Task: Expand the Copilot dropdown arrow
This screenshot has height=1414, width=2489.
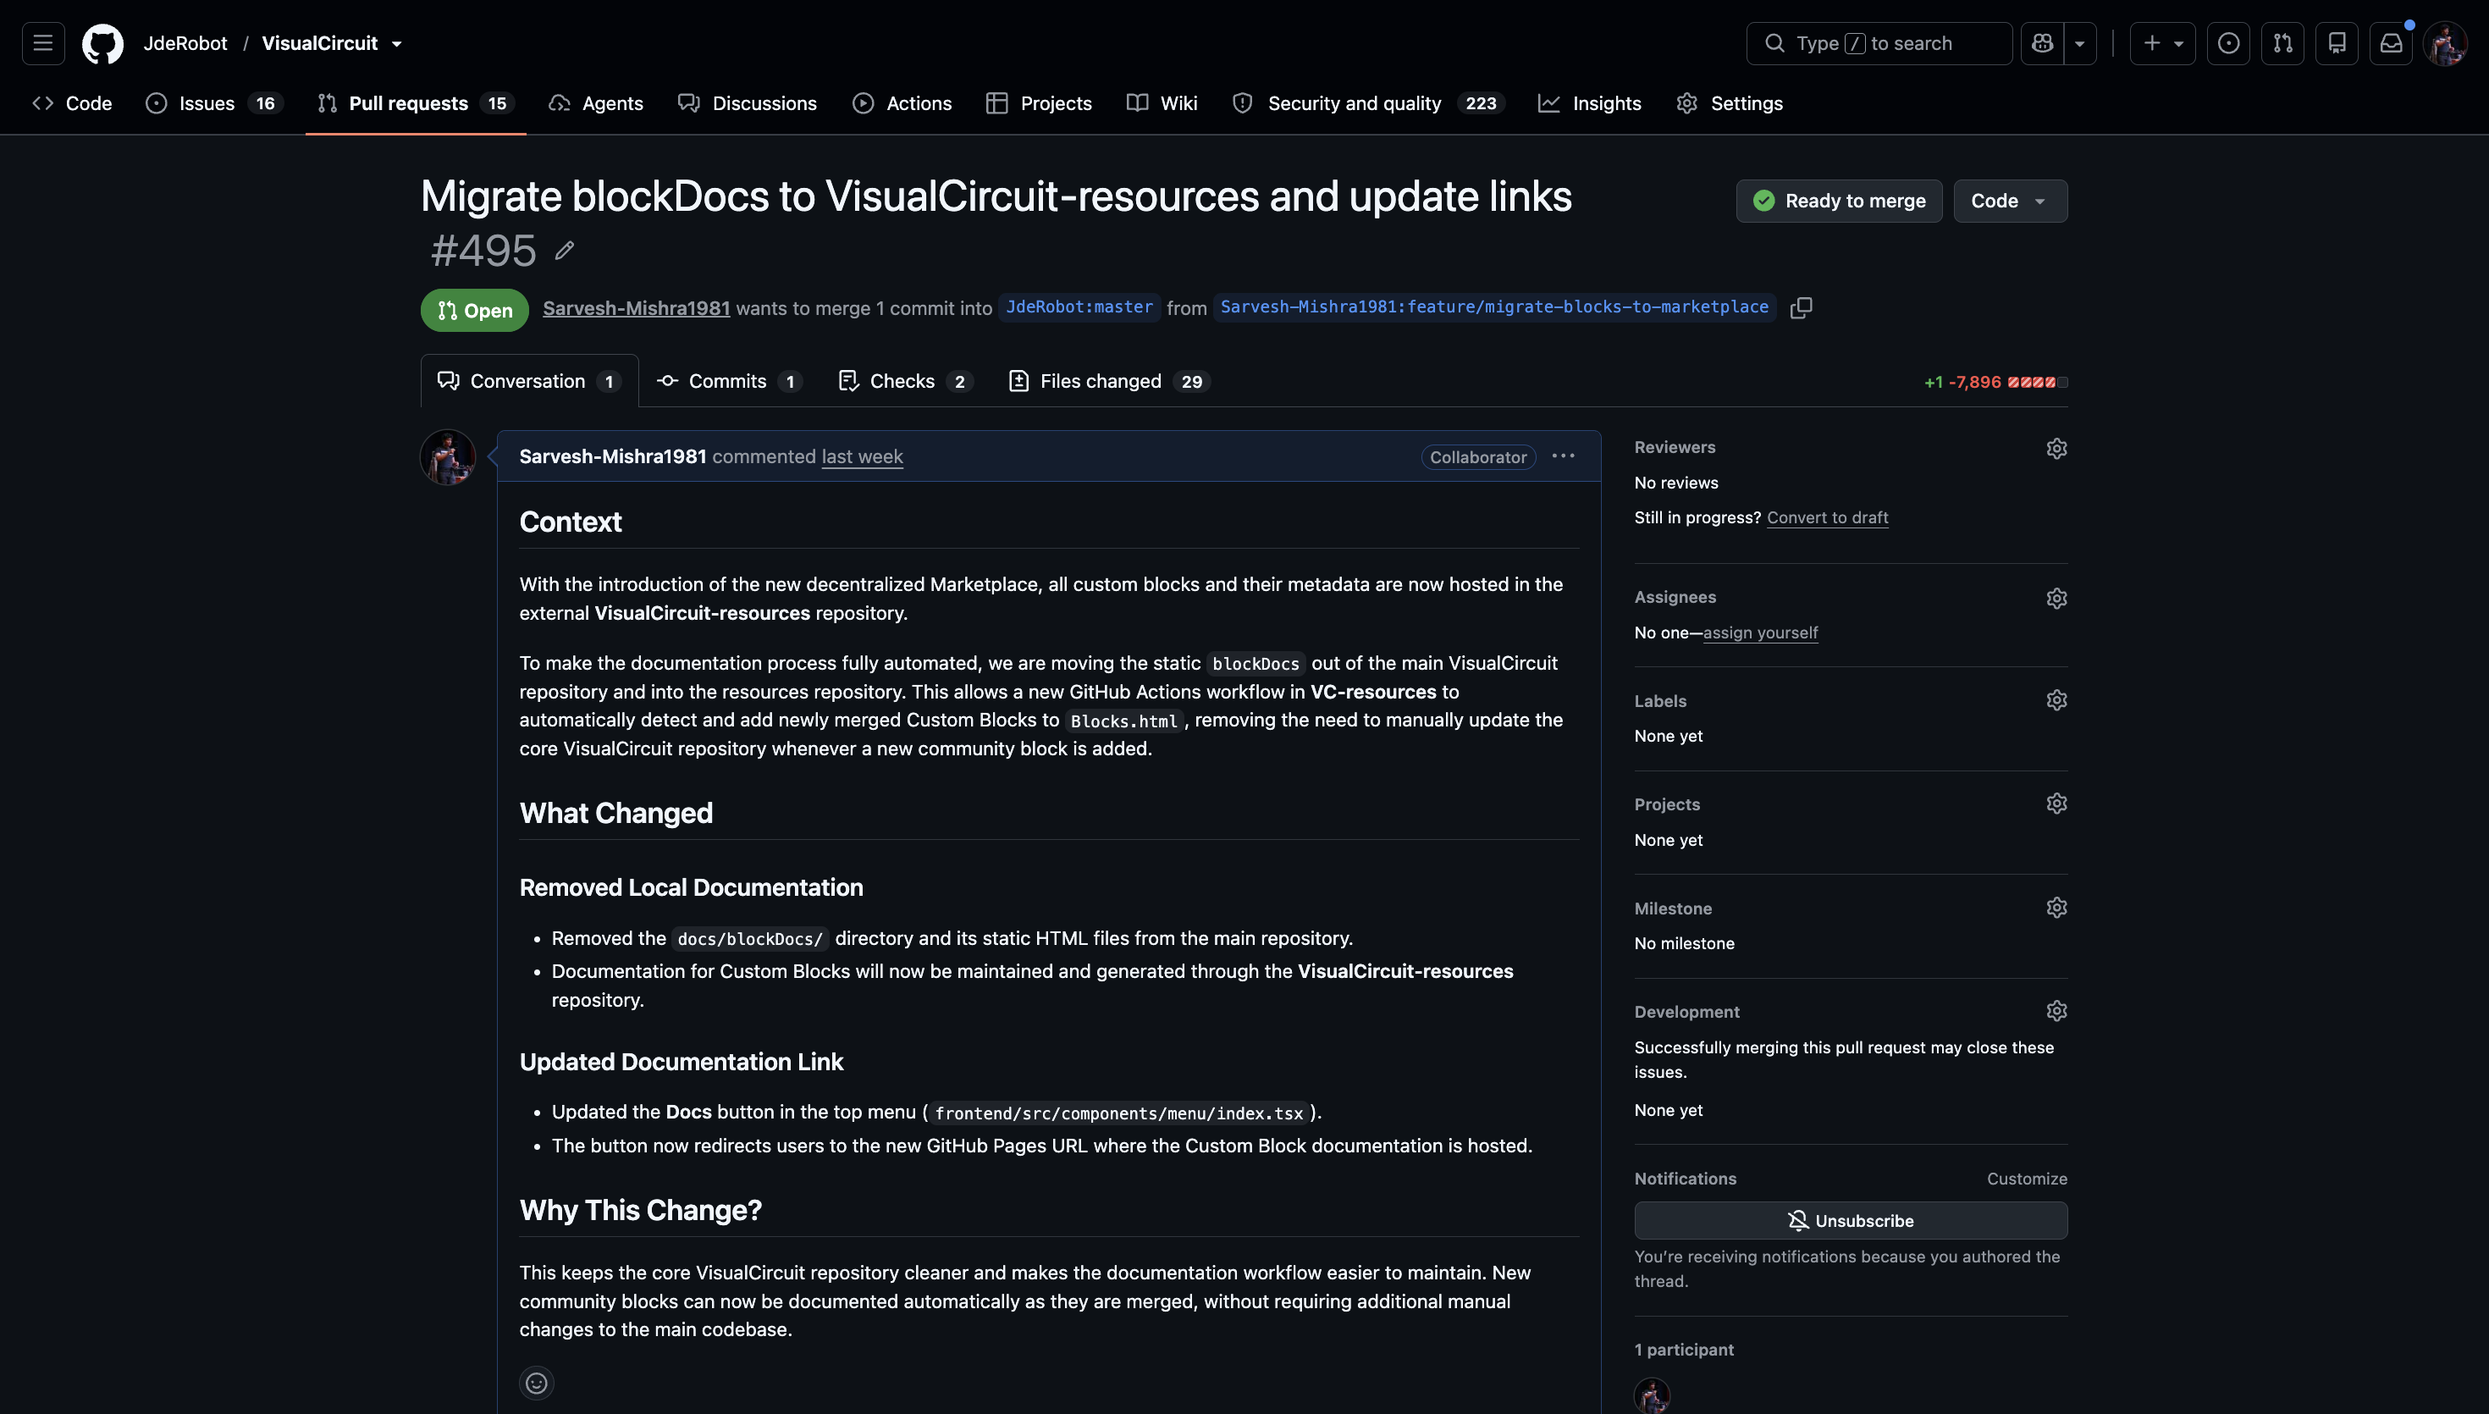Action: tap(2079, 44)
